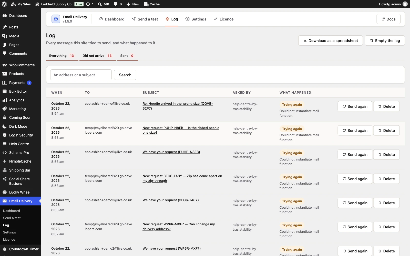Screen dimensions: 410x256
Task: Open the WooCommerce sidebar menu
Action: pos(20,65)
